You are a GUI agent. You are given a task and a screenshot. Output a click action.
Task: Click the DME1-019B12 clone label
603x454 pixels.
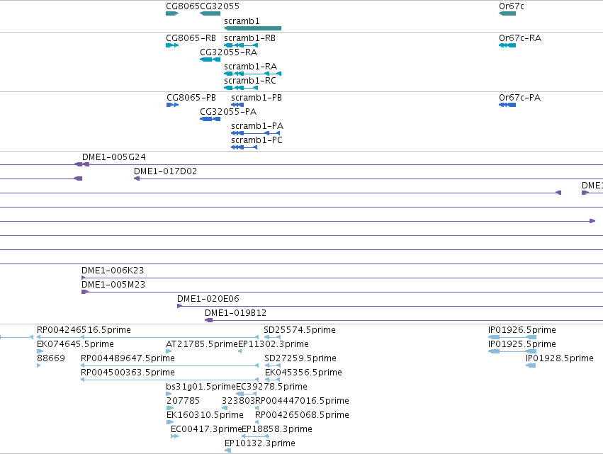pyautogui.click(x=235, y=313)
